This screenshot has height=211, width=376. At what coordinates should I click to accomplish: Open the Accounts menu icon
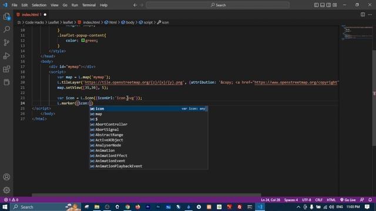6,177
